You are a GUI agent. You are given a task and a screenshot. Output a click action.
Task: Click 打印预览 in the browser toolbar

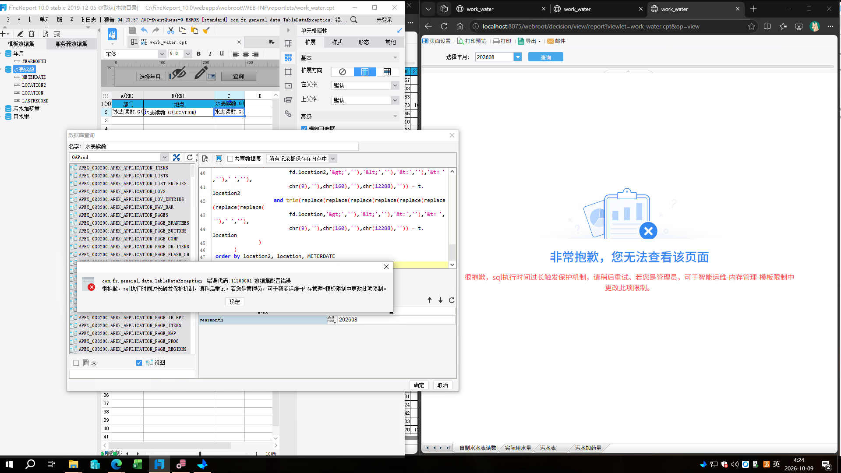[x=472, y=41]
